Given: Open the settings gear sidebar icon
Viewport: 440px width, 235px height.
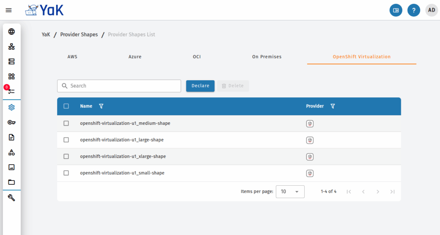Looking at the screenshot, I should 12,107.
